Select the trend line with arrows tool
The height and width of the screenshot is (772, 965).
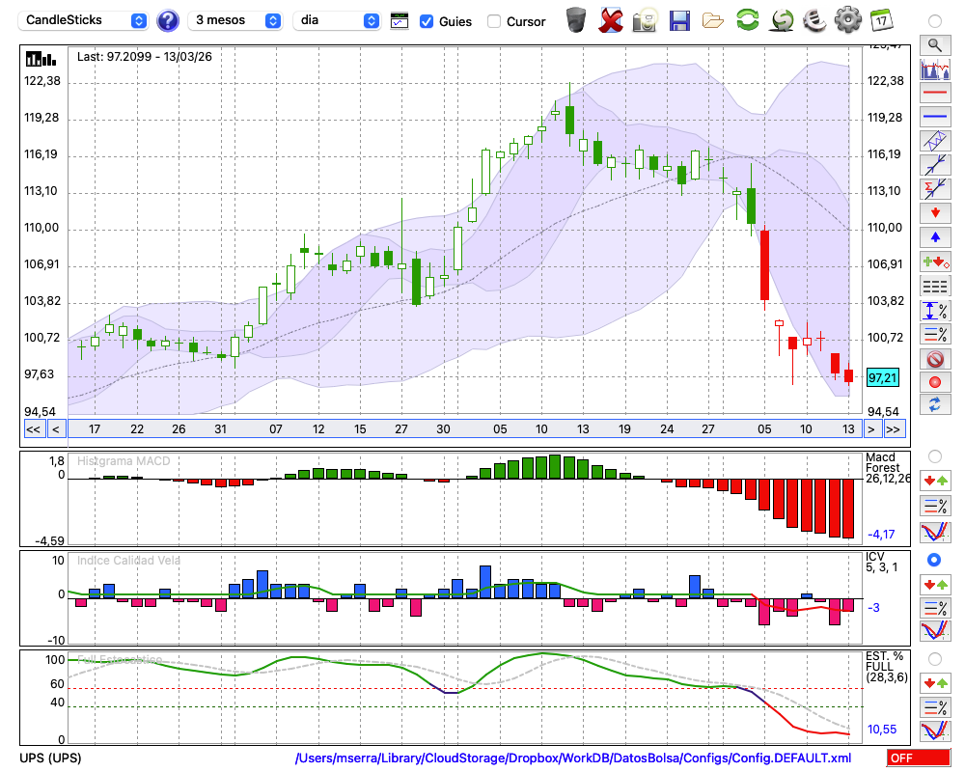click(935, 165)
